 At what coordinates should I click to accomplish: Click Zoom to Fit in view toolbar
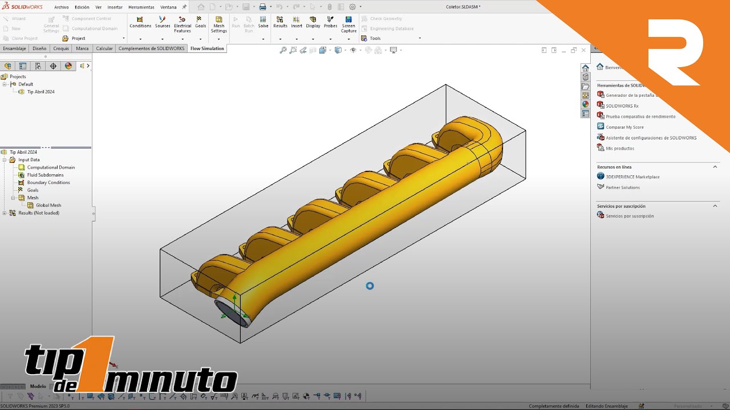pos(283,50)
